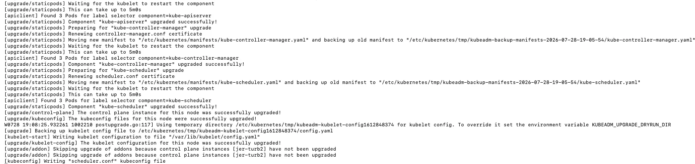Click the [upgrade/kubeconfig] log tag

pos(34,119)
